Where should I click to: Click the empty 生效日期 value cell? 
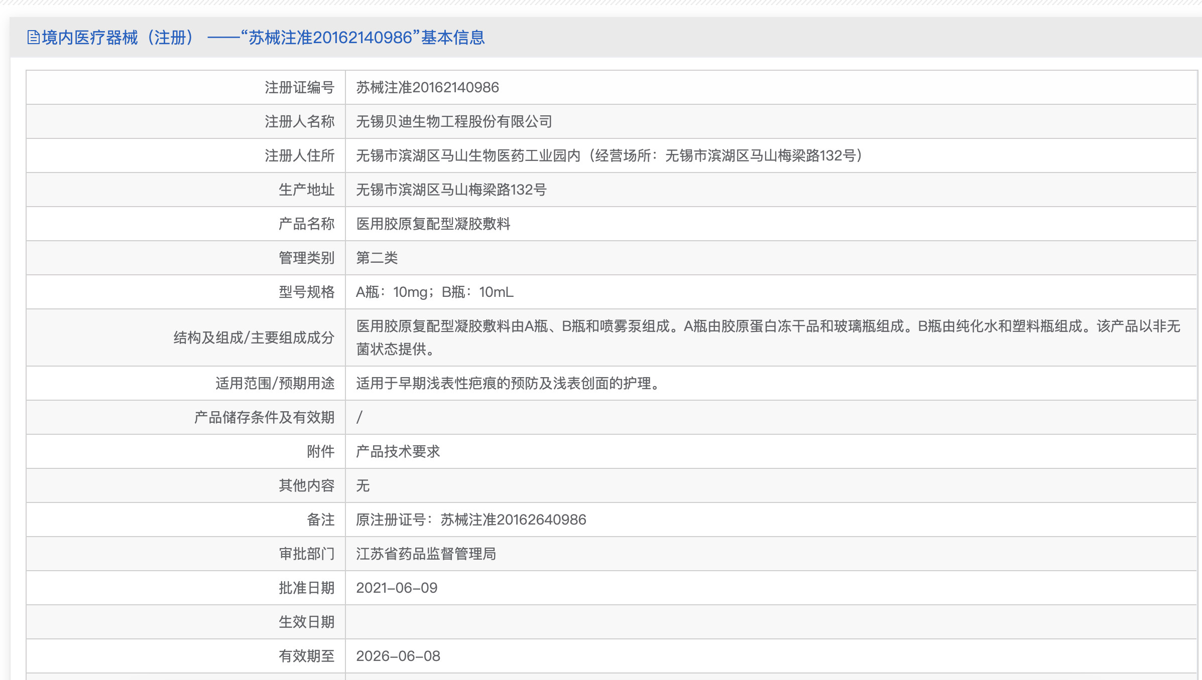[x=771, y=622]
